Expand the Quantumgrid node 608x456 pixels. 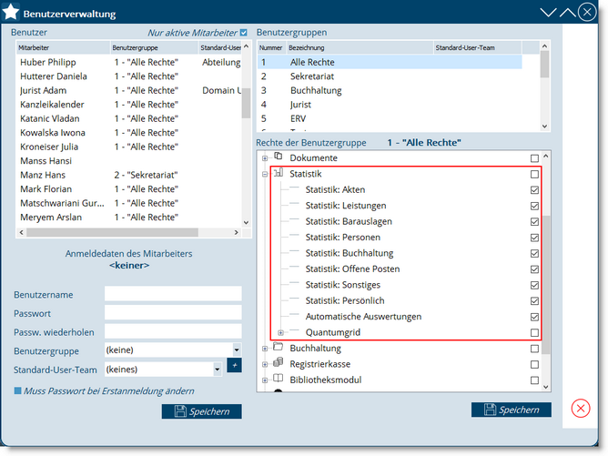280,333
